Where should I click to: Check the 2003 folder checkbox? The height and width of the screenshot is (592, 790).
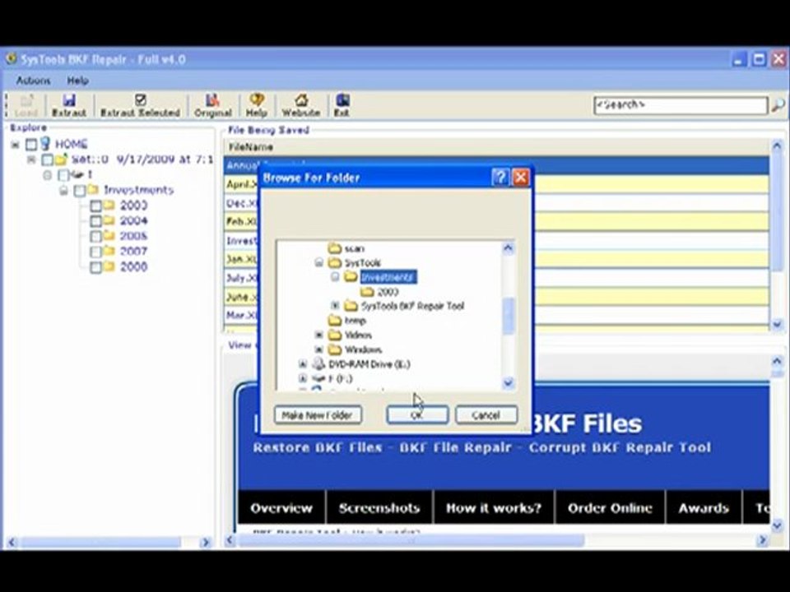[x=95, y=206]
